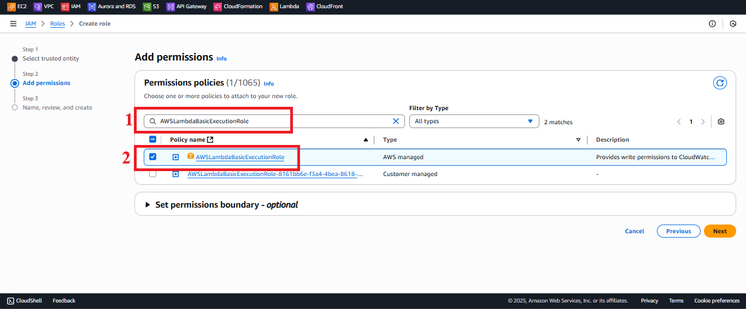The height and width of the screenshot is (309, 746).
Task: Click the Type column header
Action: (390, 140)
